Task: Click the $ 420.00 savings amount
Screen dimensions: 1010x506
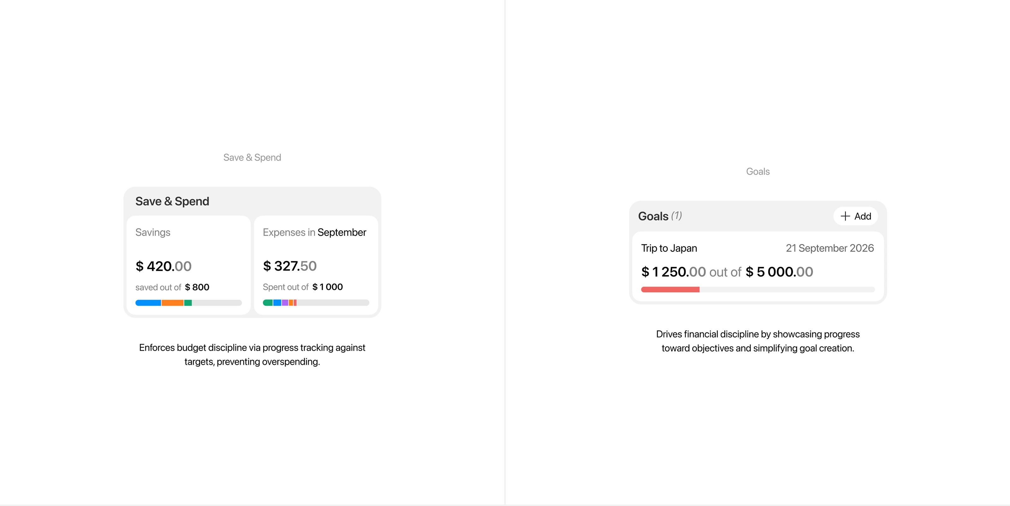Action: coord(163,266)
